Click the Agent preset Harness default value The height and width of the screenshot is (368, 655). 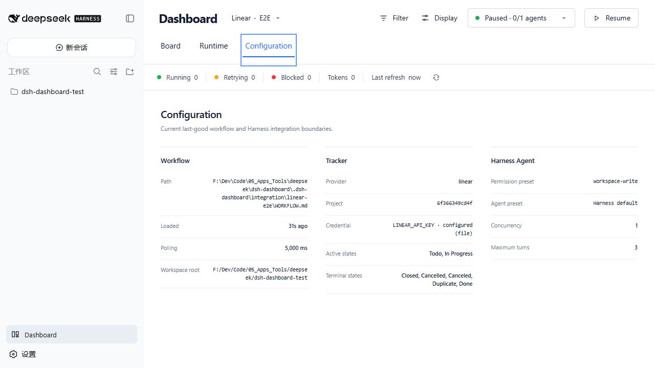616,203
